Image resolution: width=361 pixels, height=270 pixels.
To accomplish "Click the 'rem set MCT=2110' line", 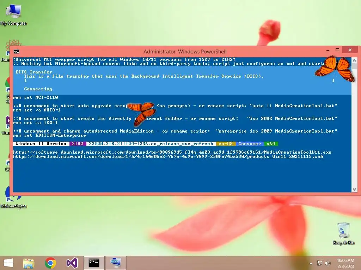I will coord(36,97).
